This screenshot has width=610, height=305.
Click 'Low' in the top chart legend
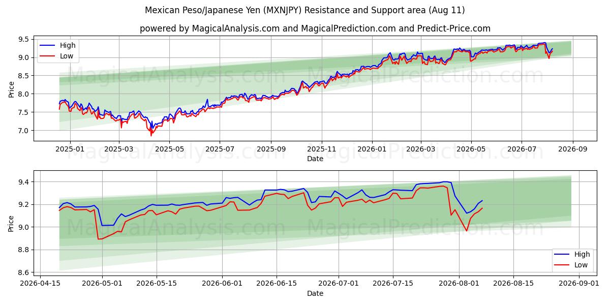tap(67, 56)
